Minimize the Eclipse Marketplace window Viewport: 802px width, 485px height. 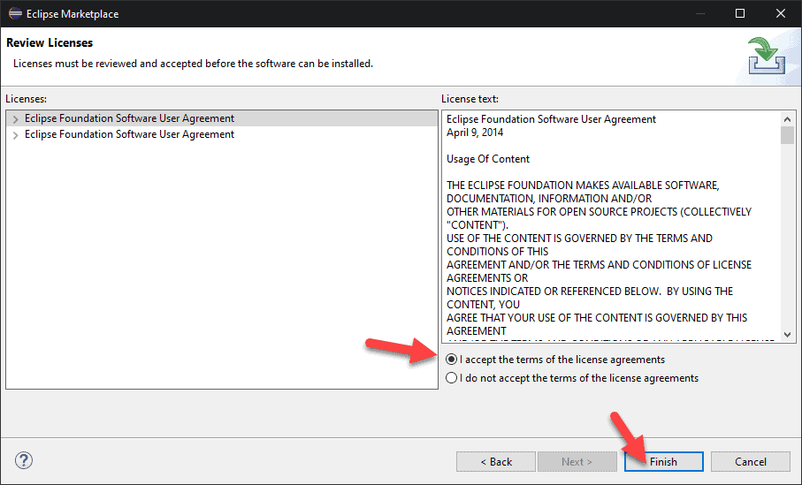(700, 13)
